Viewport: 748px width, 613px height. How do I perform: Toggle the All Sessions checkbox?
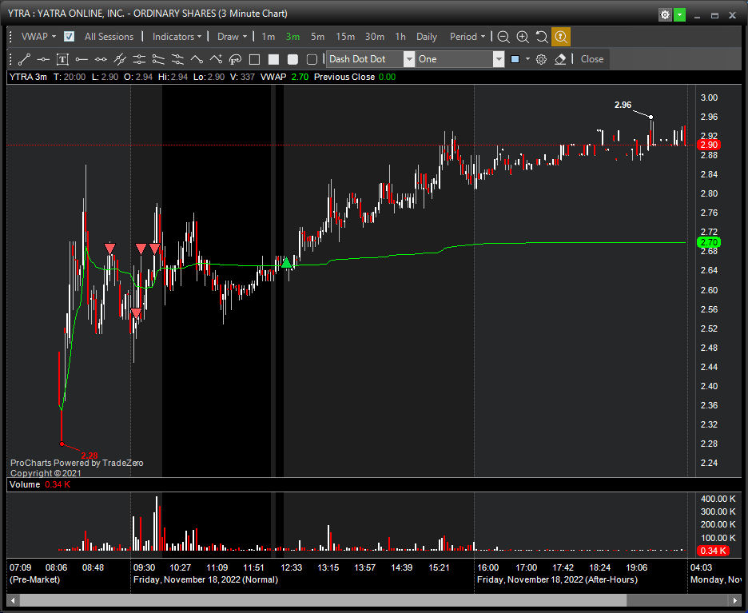tap(70, 37)
